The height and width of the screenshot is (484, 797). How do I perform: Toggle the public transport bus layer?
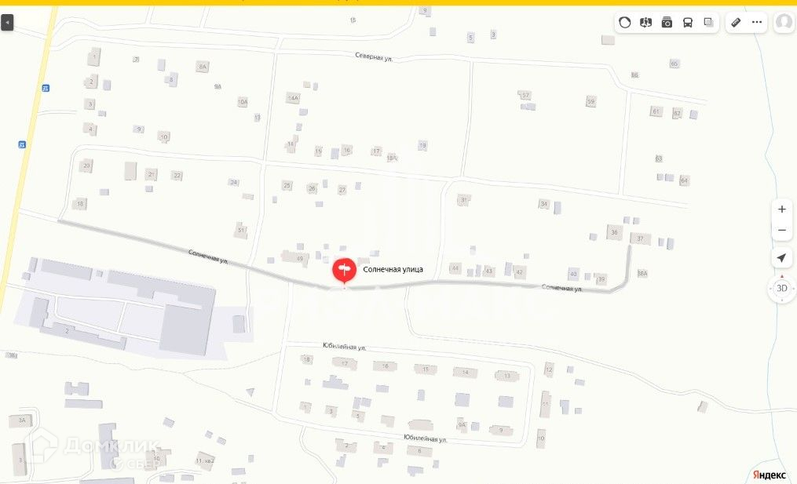coord(688,22)
